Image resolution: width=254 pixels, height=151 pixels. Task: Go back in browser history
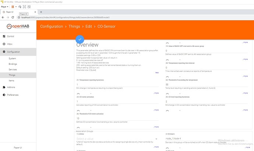pyautogui.click(x=3, y=17)
